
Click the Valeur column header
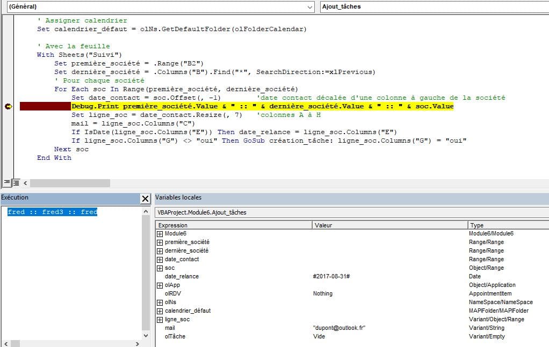(389, 225)
